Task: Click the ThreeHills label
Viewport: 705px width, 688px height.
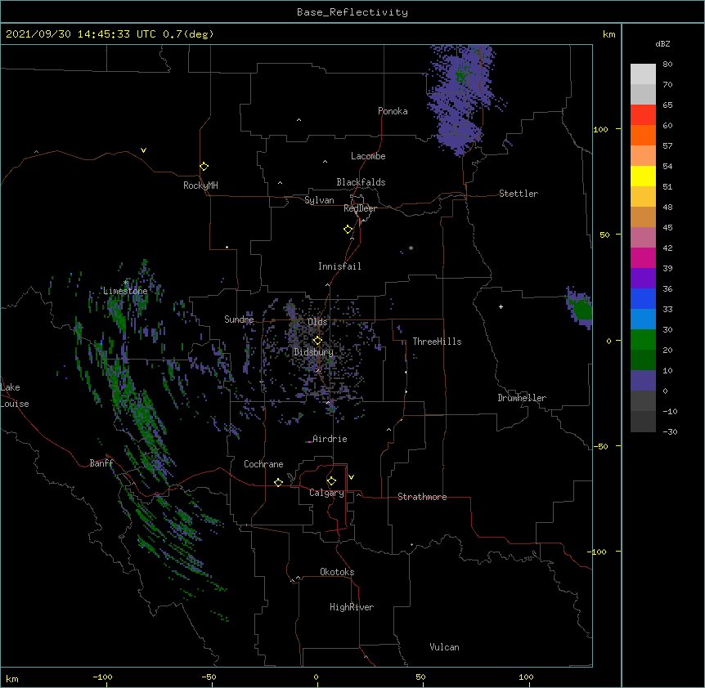Action: (x=437, y=342)
